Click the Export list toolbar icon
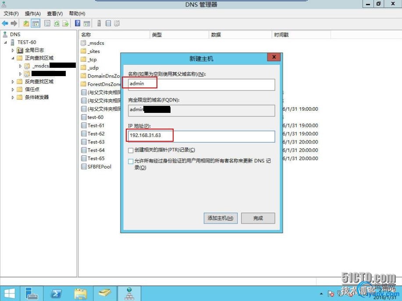 (x=66, y=23)
